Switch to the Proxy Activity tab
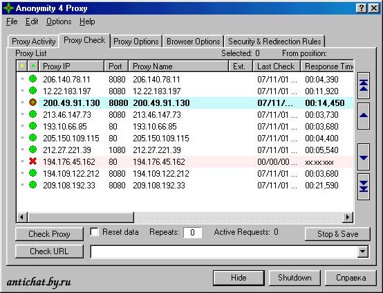 point(33,42)
